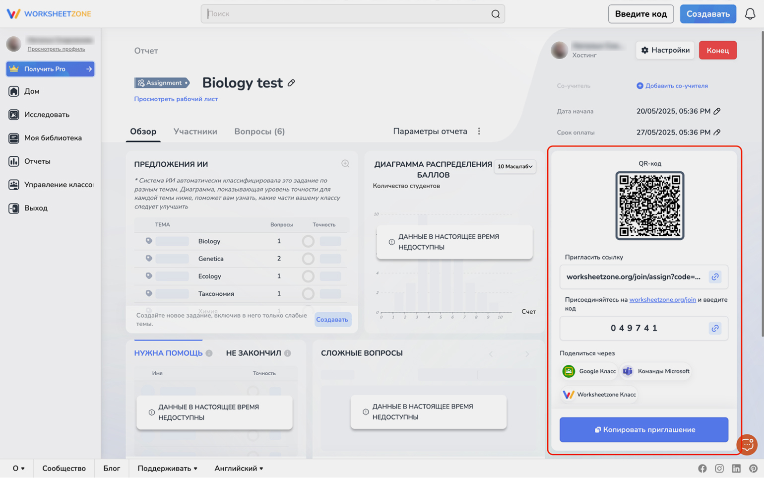This screenshot has width=764, height=478.
Task: Zoom into ПРЕДЛОЖЕНИЯ ИИ panel magnifier
Action: coord(345,164)
